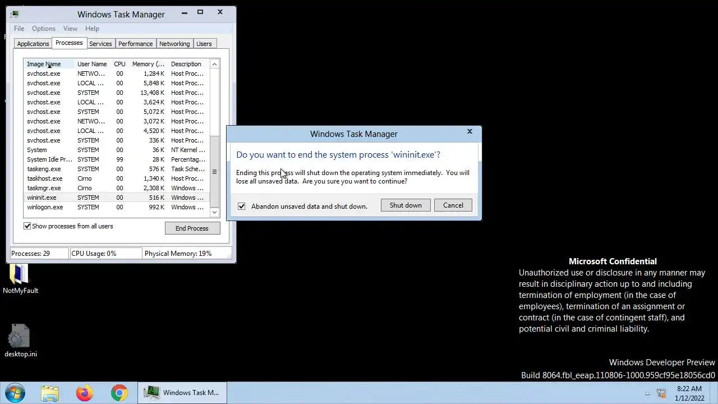Select the taskeng.exe process row
The height and width of the screenshot is (404, 718).
(x=117, y=169)
